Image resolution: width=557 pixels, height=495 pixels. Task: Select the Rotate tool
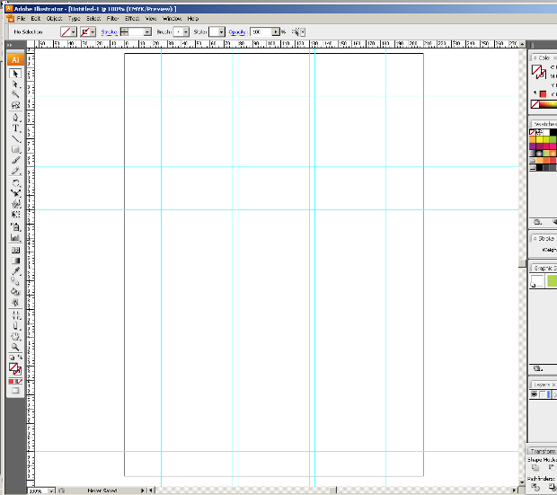[15, 183]
